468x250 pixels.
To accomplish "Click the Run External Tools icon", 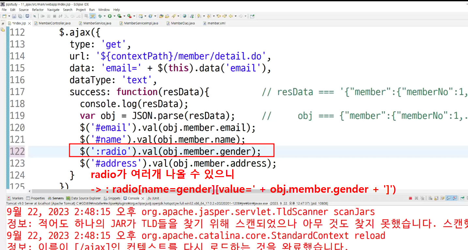I will (x=129, y=16).
